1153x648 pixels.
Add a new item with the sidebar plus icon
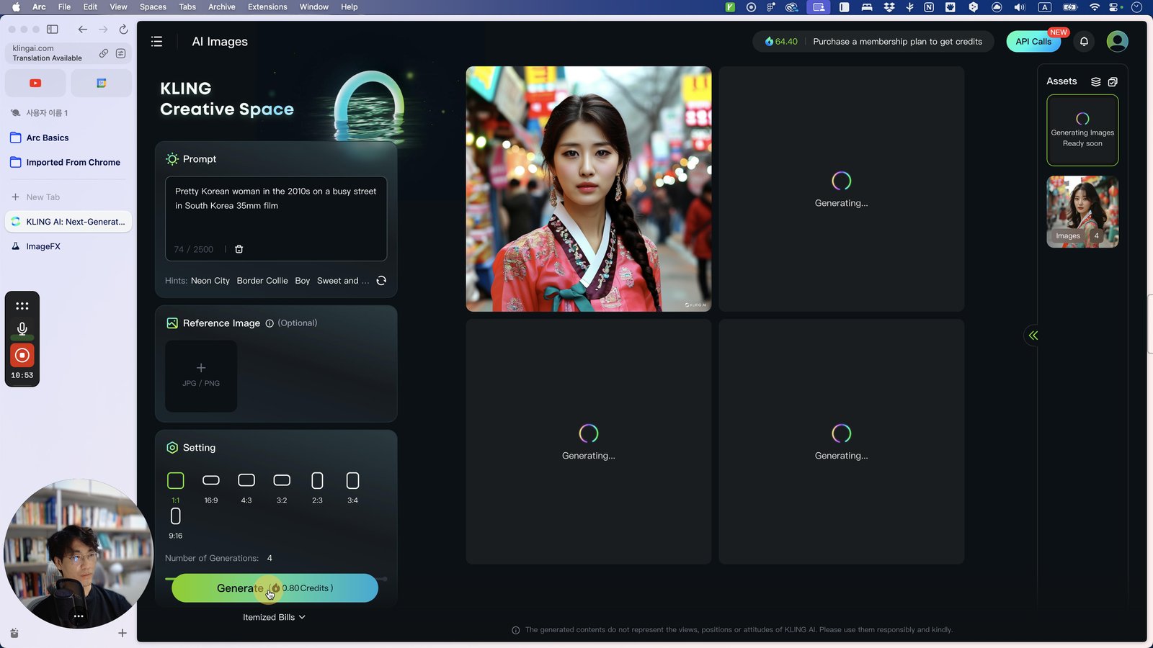click(x=123, y=633)
